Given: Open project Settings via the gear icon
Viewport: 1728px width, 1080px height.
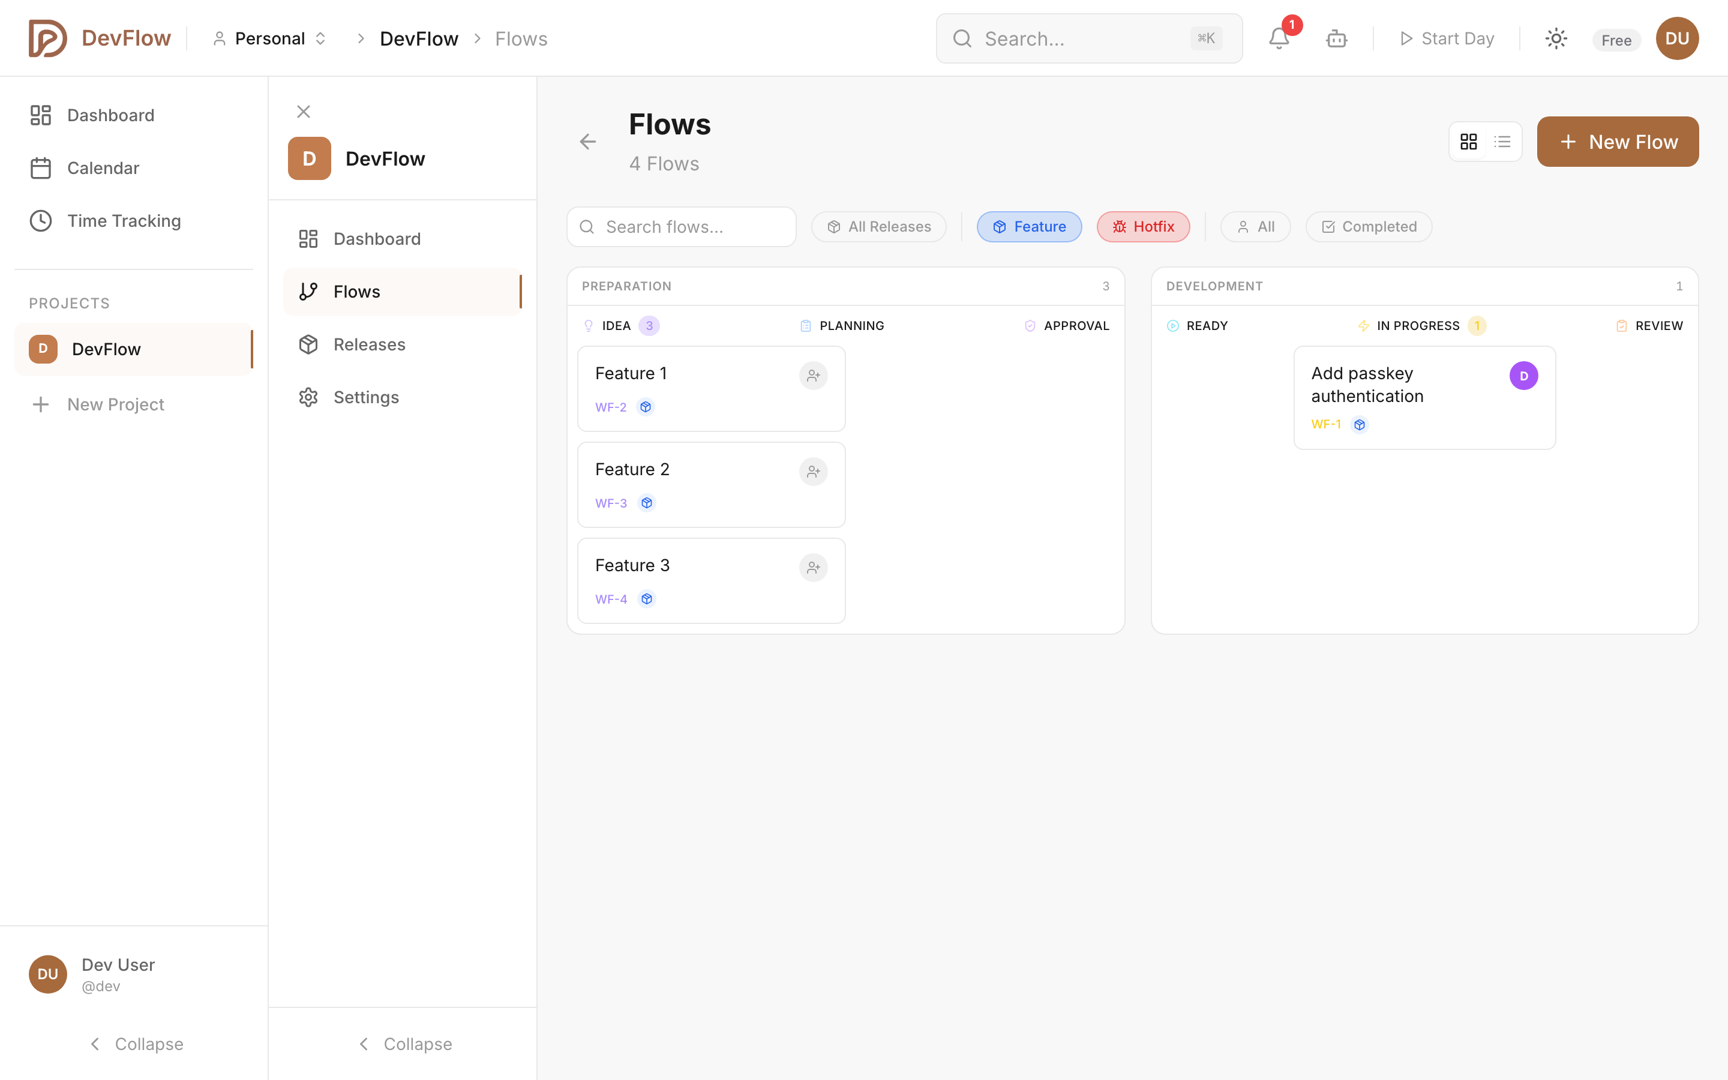Looking at the screenshot, I should coord(367,397).
